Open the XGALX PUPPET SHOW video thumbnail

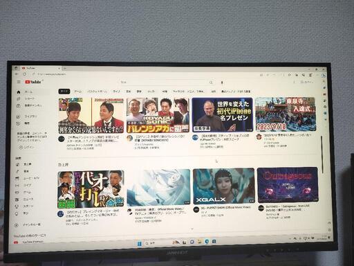pos(223,186)
